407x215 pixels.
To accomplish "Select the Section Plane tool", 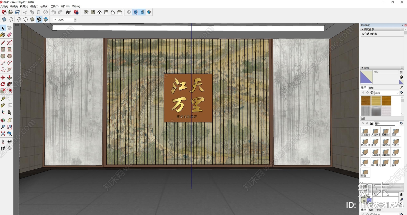I will point(129,12).
